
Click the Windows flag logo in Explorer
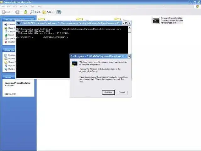[x=197, y=6]
